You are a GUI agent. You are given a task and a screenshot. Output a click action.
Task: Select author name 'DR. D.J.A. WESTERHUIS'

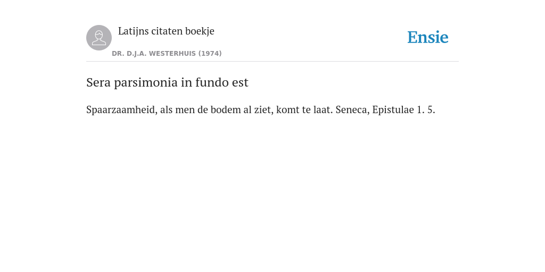tap(154, 54)
